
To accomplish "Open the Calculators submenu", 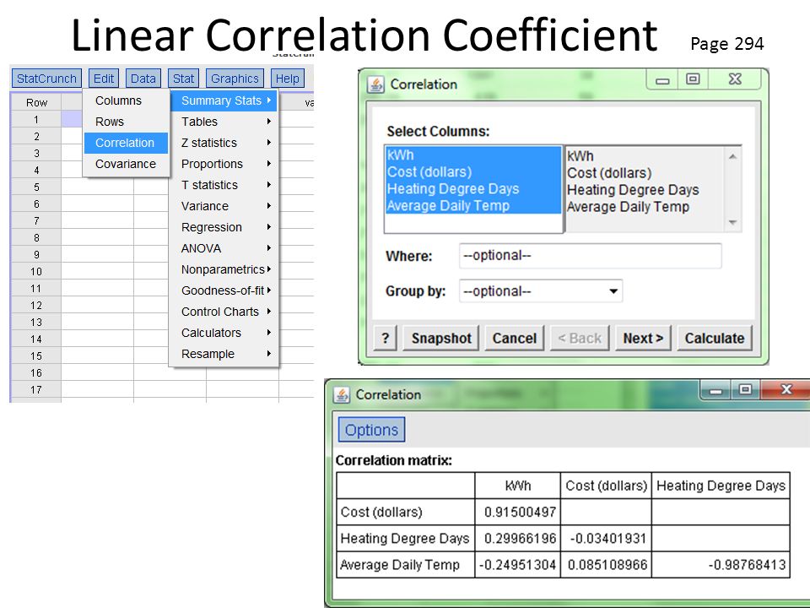I will 224,333.
